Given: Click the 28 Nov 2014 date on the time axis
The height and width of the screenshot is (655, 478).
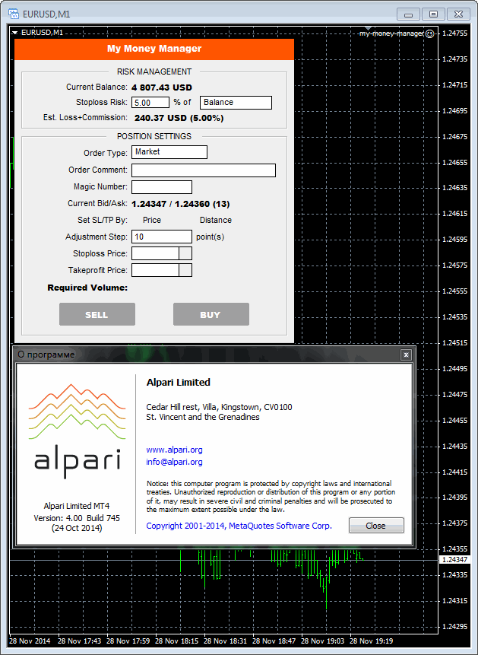Looking at the screenshot, I should coord(29,641).
